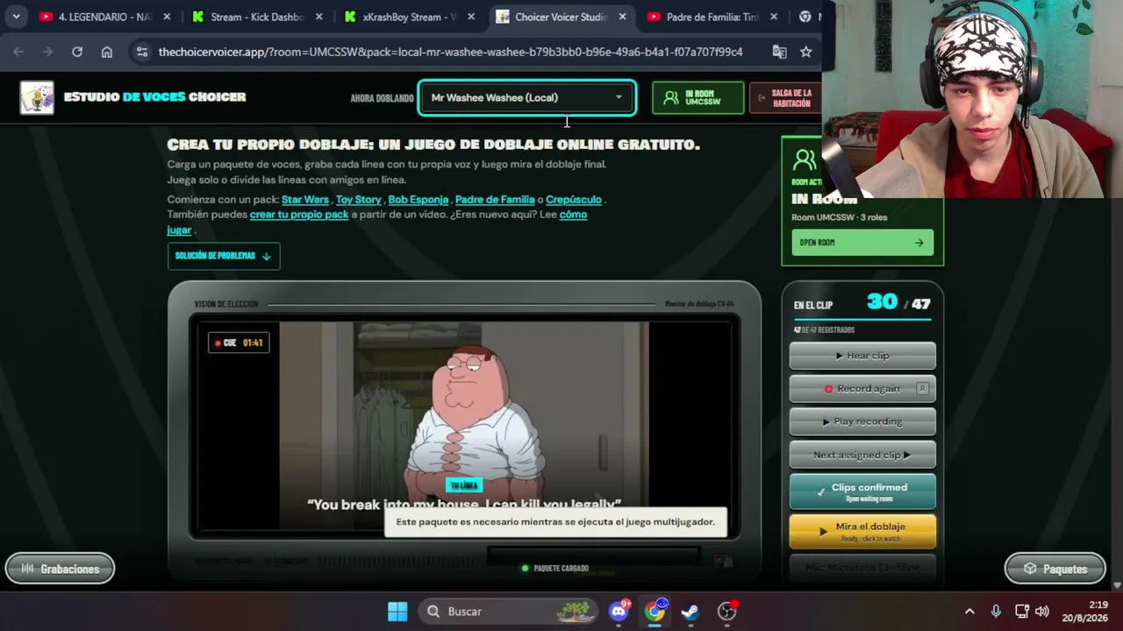Click the IN ROOM UMCSSW button
Screen dimensions: 1123x631
tap(697, 97)
